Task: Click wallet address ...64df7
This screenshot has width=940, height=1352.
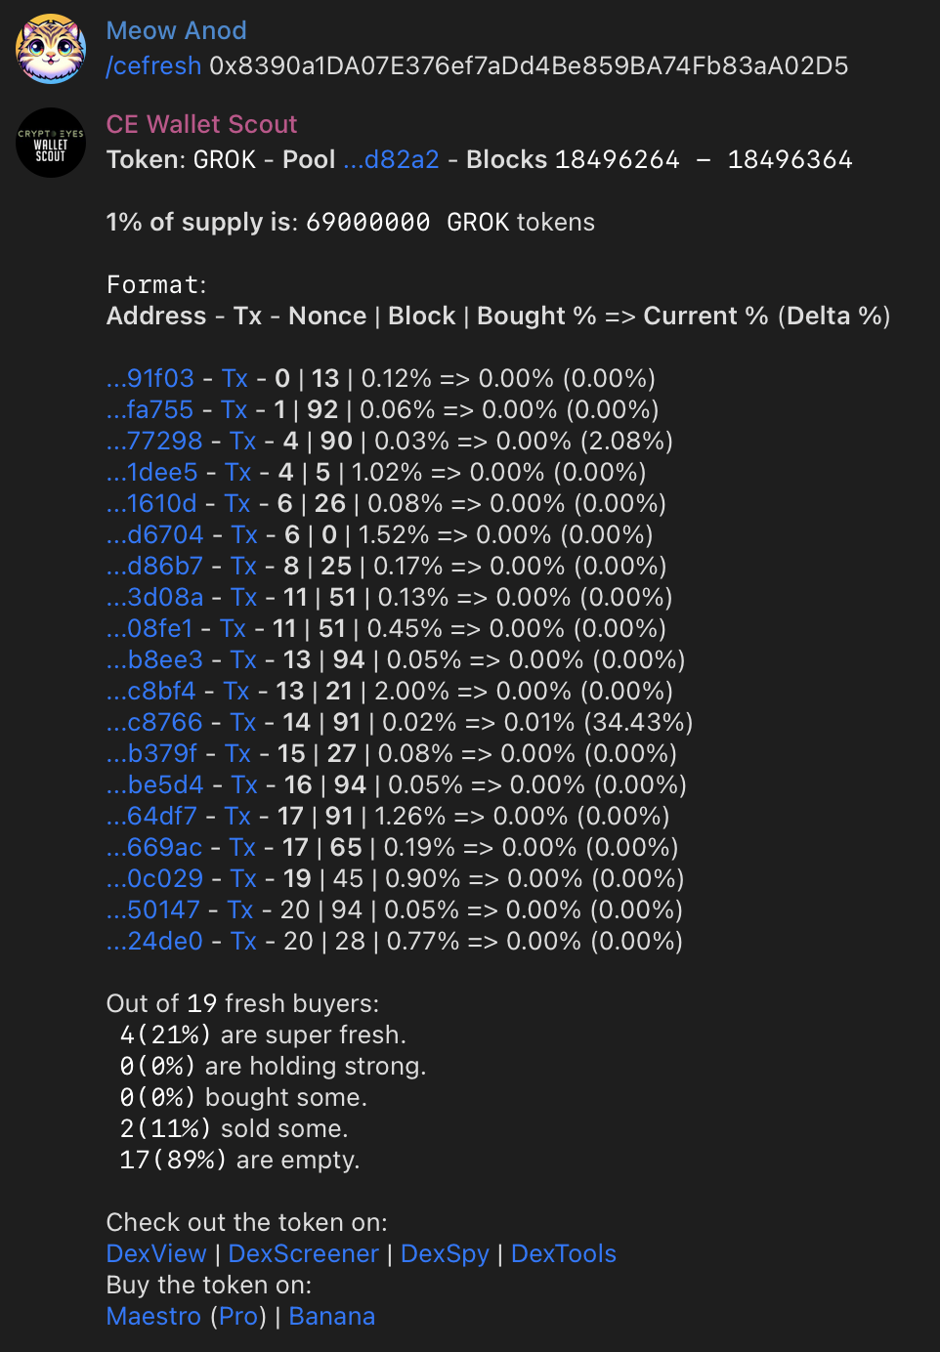Action: [x=151, y=817]
